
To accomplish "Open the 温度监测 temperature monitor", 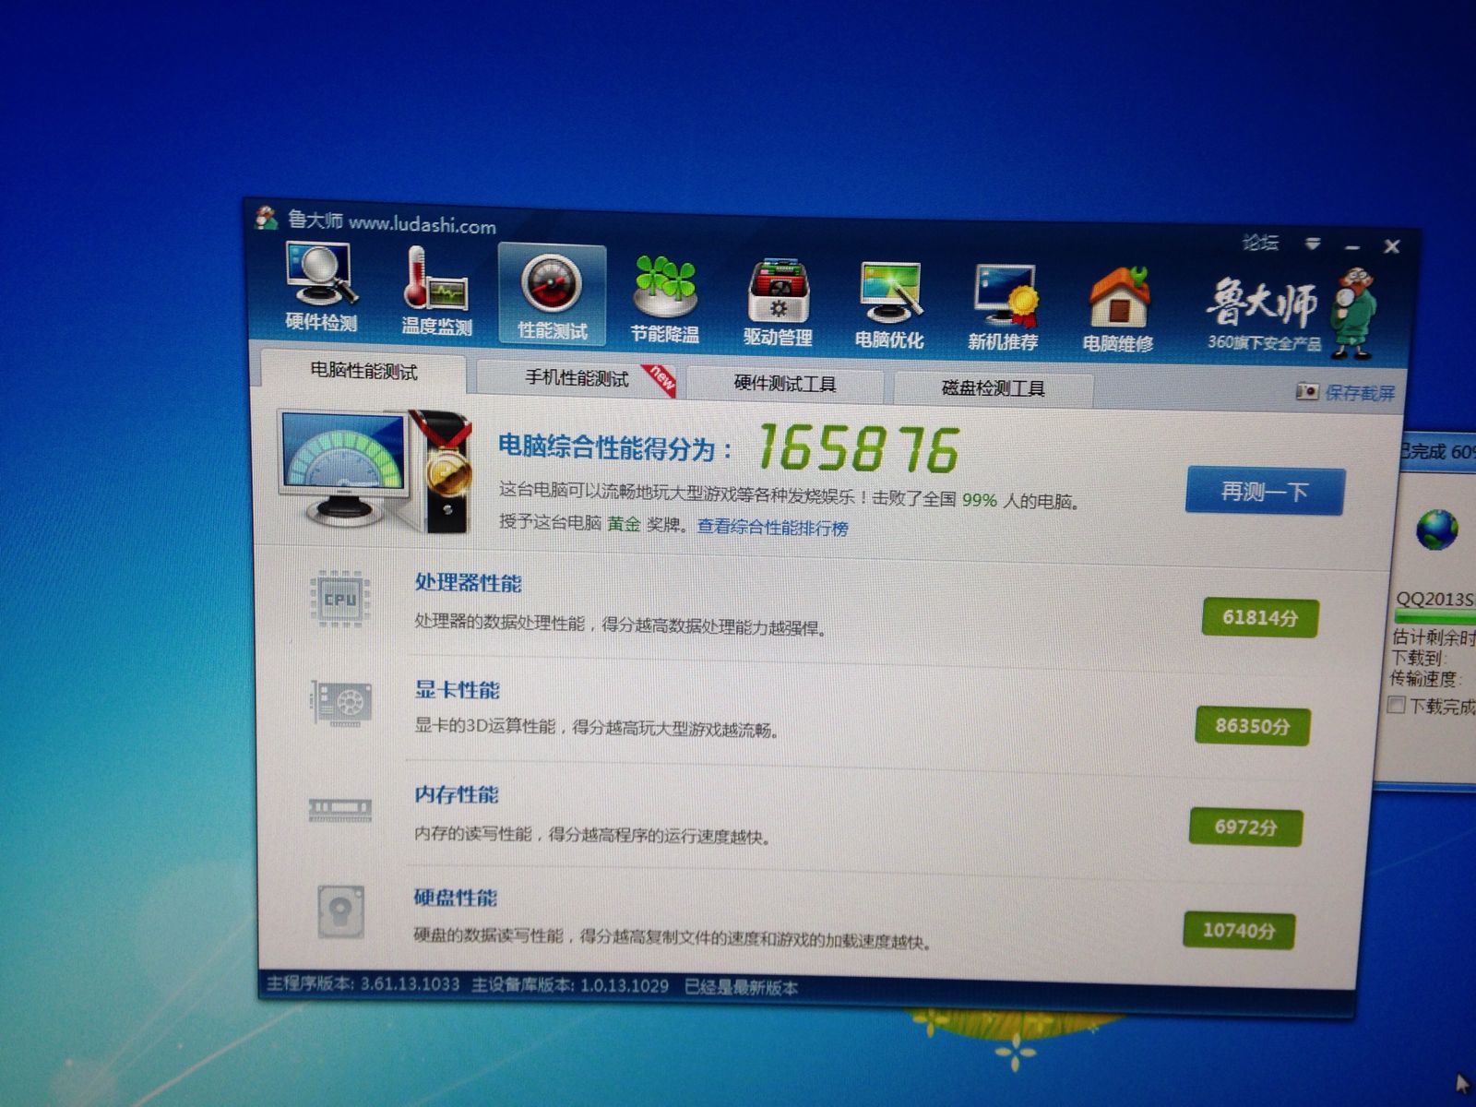I will 436,292.
